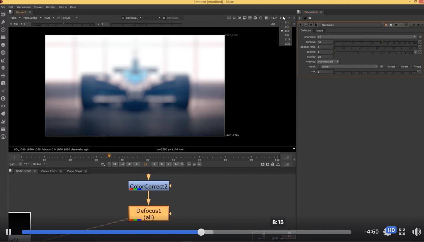This screenshot has height=242, width=424.
Task: Expand the channels all dropdown
Action: 367,37
